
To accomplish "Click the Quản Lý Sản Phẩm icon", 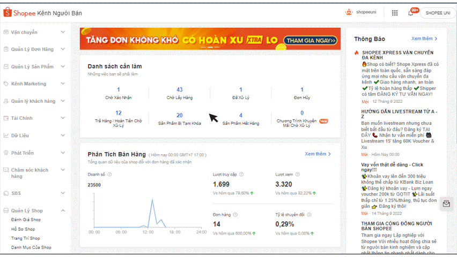I will (6, 66).
